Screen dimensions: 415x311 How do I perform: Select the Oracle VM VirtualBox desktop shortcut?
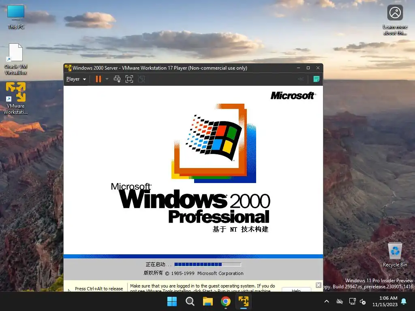[16, 59]
